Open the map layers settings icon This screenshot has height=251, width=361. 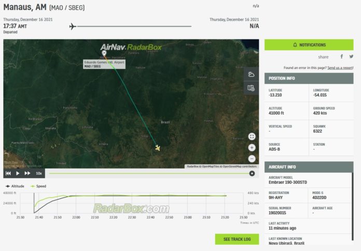pos(251,88)
